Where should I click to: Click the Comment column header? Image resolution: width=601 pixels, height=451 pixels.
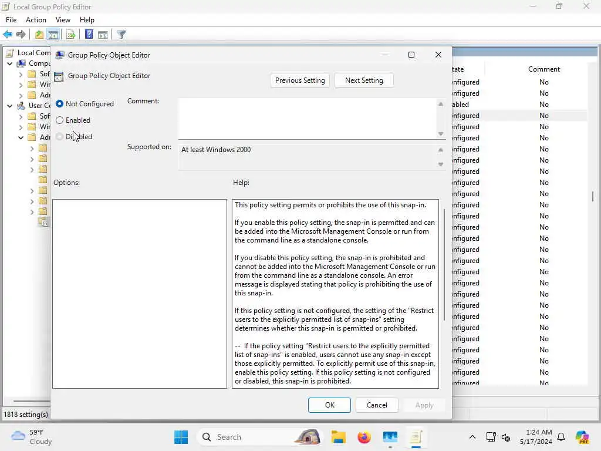[x=544, y=69]
